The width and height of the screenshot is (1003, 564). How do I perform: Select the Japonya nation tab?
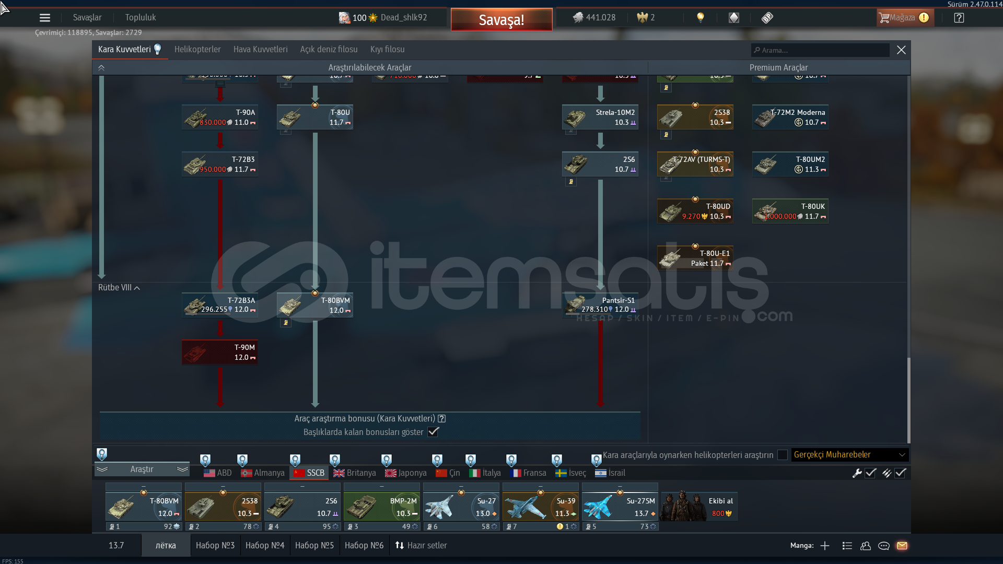(406, 473)
